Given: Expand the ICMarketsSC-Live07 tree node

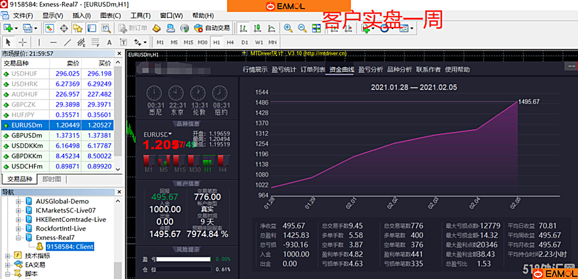Looking at the screenshot, I should (x=18, y=211).
